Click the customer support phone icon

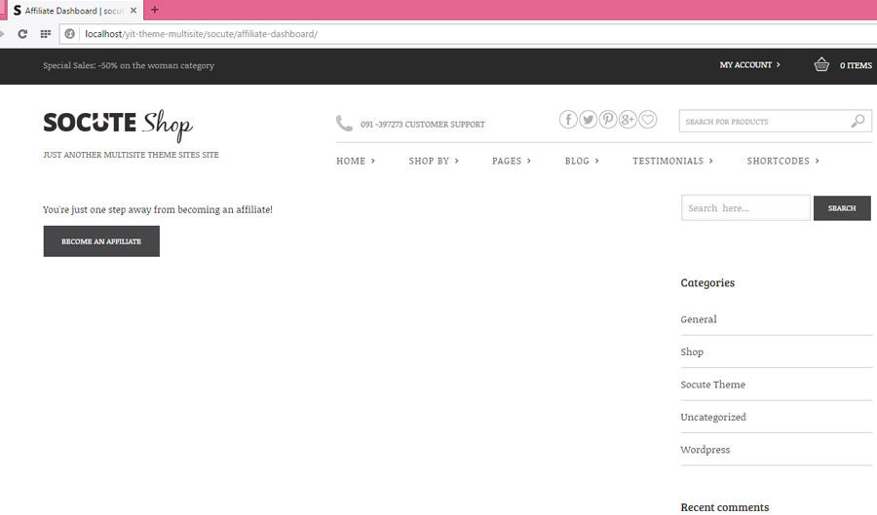click(x=344, y=123)
